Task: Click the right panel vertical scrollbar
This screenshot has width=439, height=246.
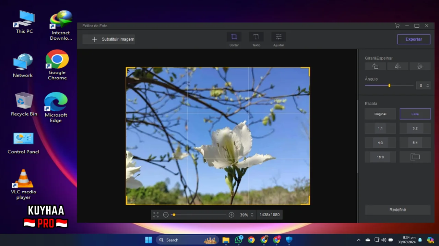Action: pyautogui.click(x=357, y=137)
